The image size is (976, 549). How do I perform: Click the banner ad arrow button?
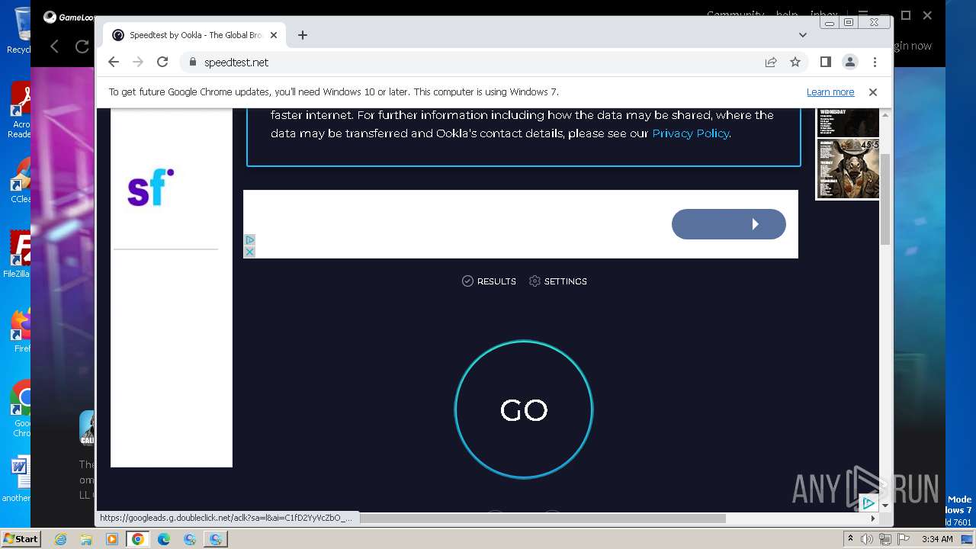tap(729, 224)
